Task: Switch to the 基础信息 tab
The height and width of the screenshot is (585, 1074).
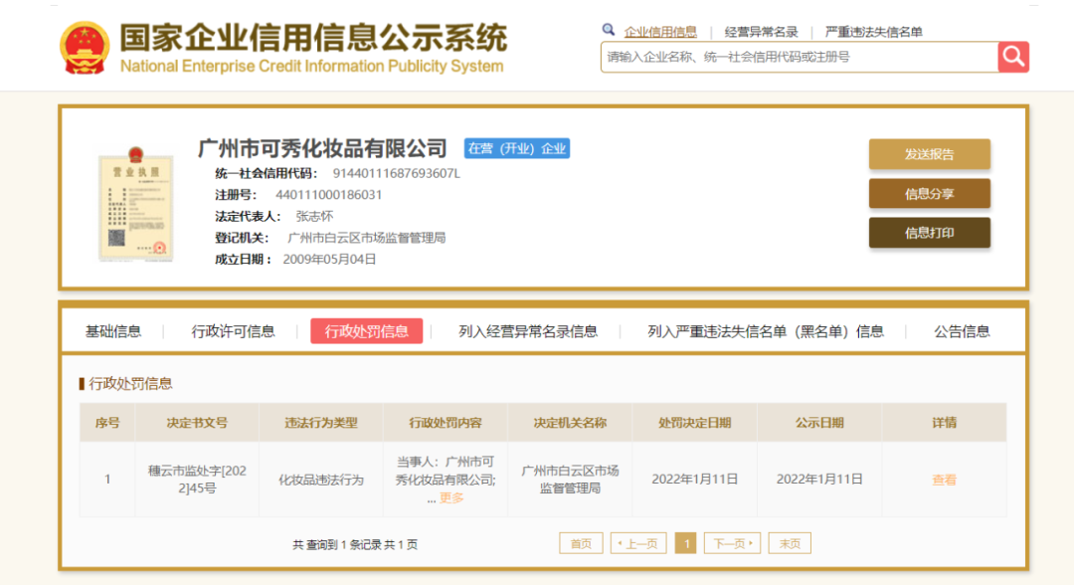Action: tap(113, 331)
